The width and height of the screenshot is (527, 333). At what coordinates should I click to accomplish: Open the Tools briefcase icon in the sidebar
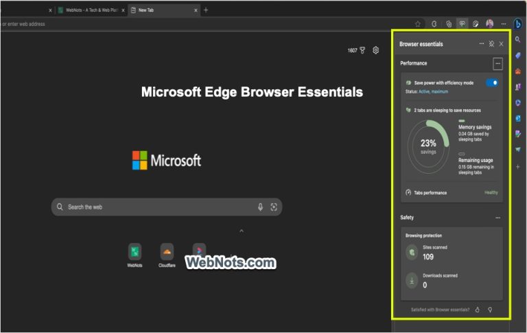(x=518, y=71)
